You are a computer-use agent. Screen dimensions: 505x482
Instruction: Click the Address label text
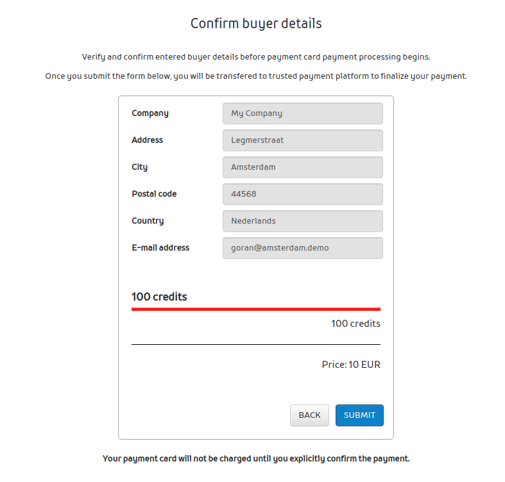click(148, 140)
